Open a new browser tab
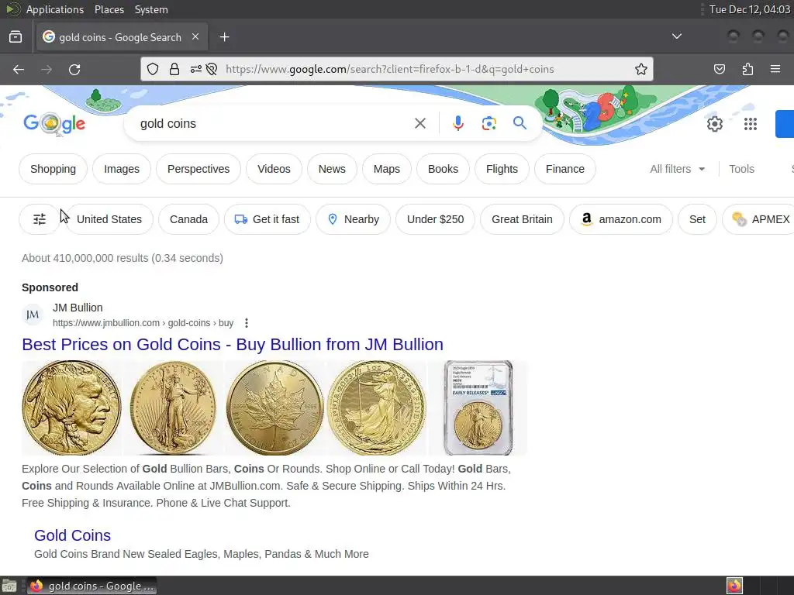Image resolution: width=794 pixels, height=595 pixels. point(224,37)
